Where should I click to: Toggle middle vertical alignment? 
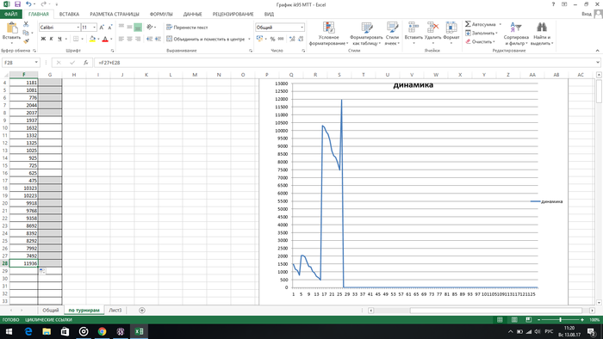click(x=129, y=28)
